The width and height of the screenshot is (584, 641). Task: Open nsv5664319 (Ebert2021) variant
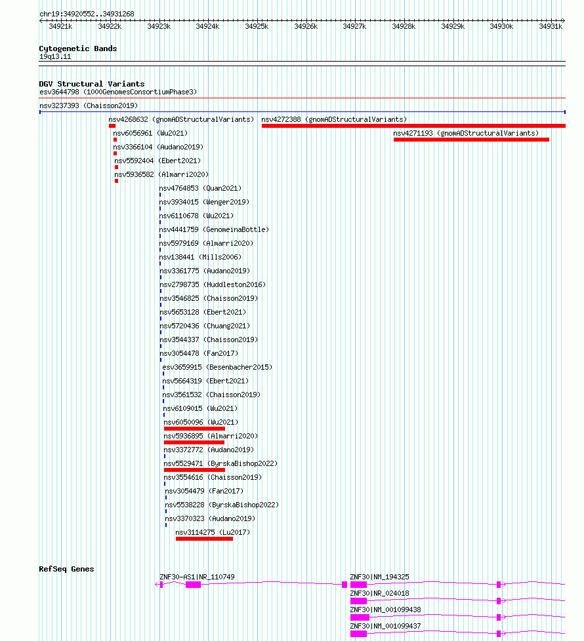pyautogui.click(x=205, y=381)
